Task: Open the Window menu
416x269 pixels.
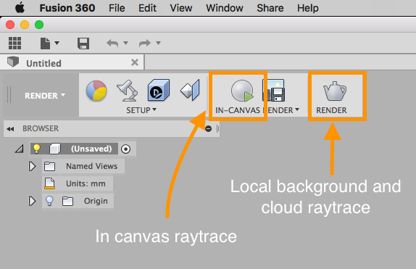Action: 225,8
